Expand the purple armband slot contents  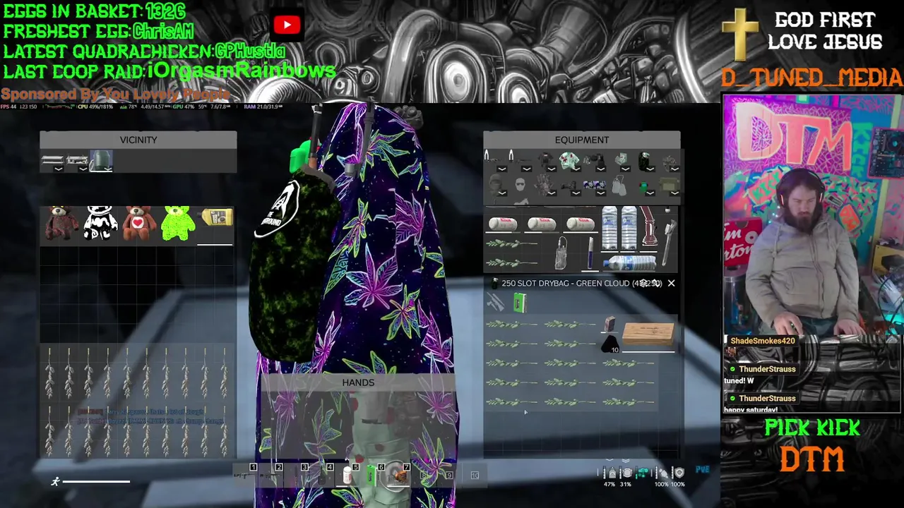click(x=601, y=193)
